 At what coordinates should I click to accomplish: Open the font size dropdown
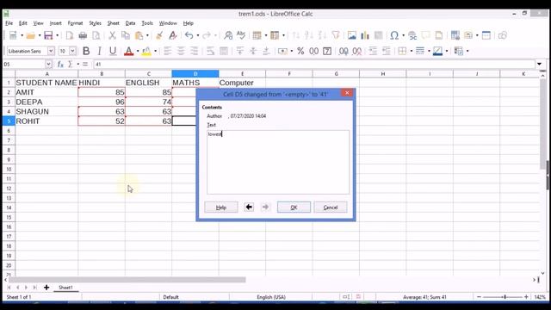72,51
